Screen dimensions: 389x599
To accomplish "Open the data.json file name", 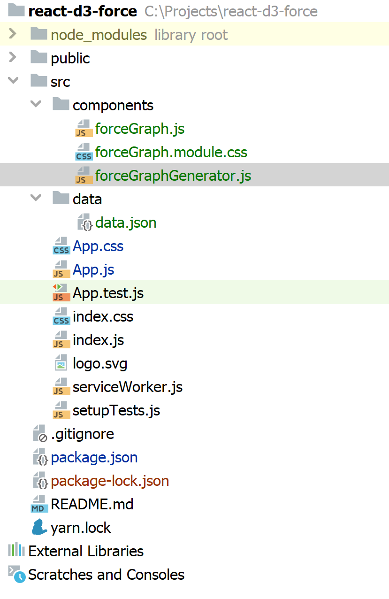I will tap(126, 223).
